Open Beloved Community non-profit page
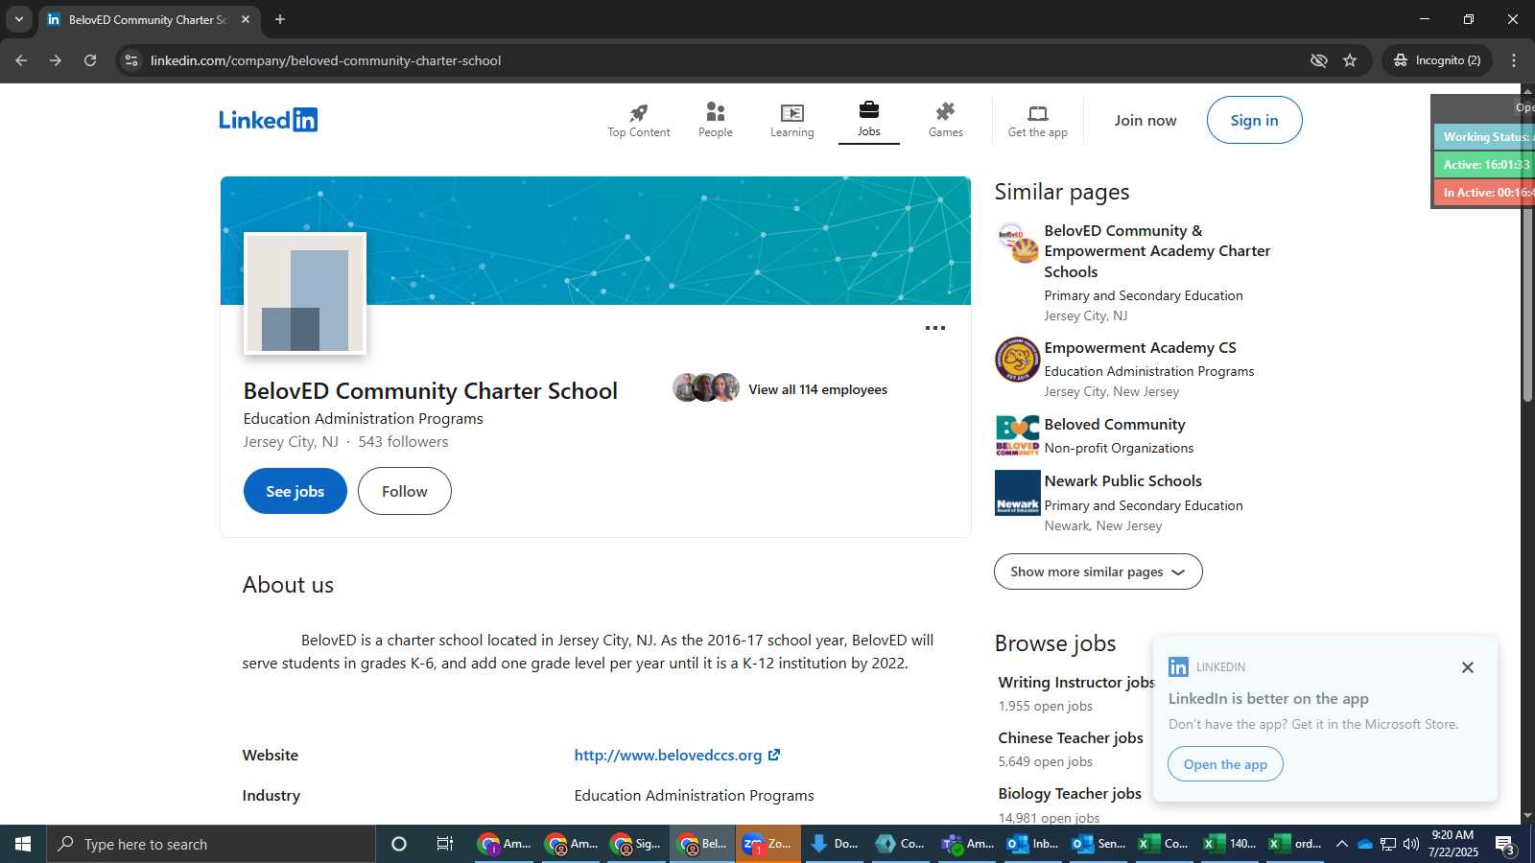The height and width of the screenshot is (863, 1535). tap(1115, 425)
